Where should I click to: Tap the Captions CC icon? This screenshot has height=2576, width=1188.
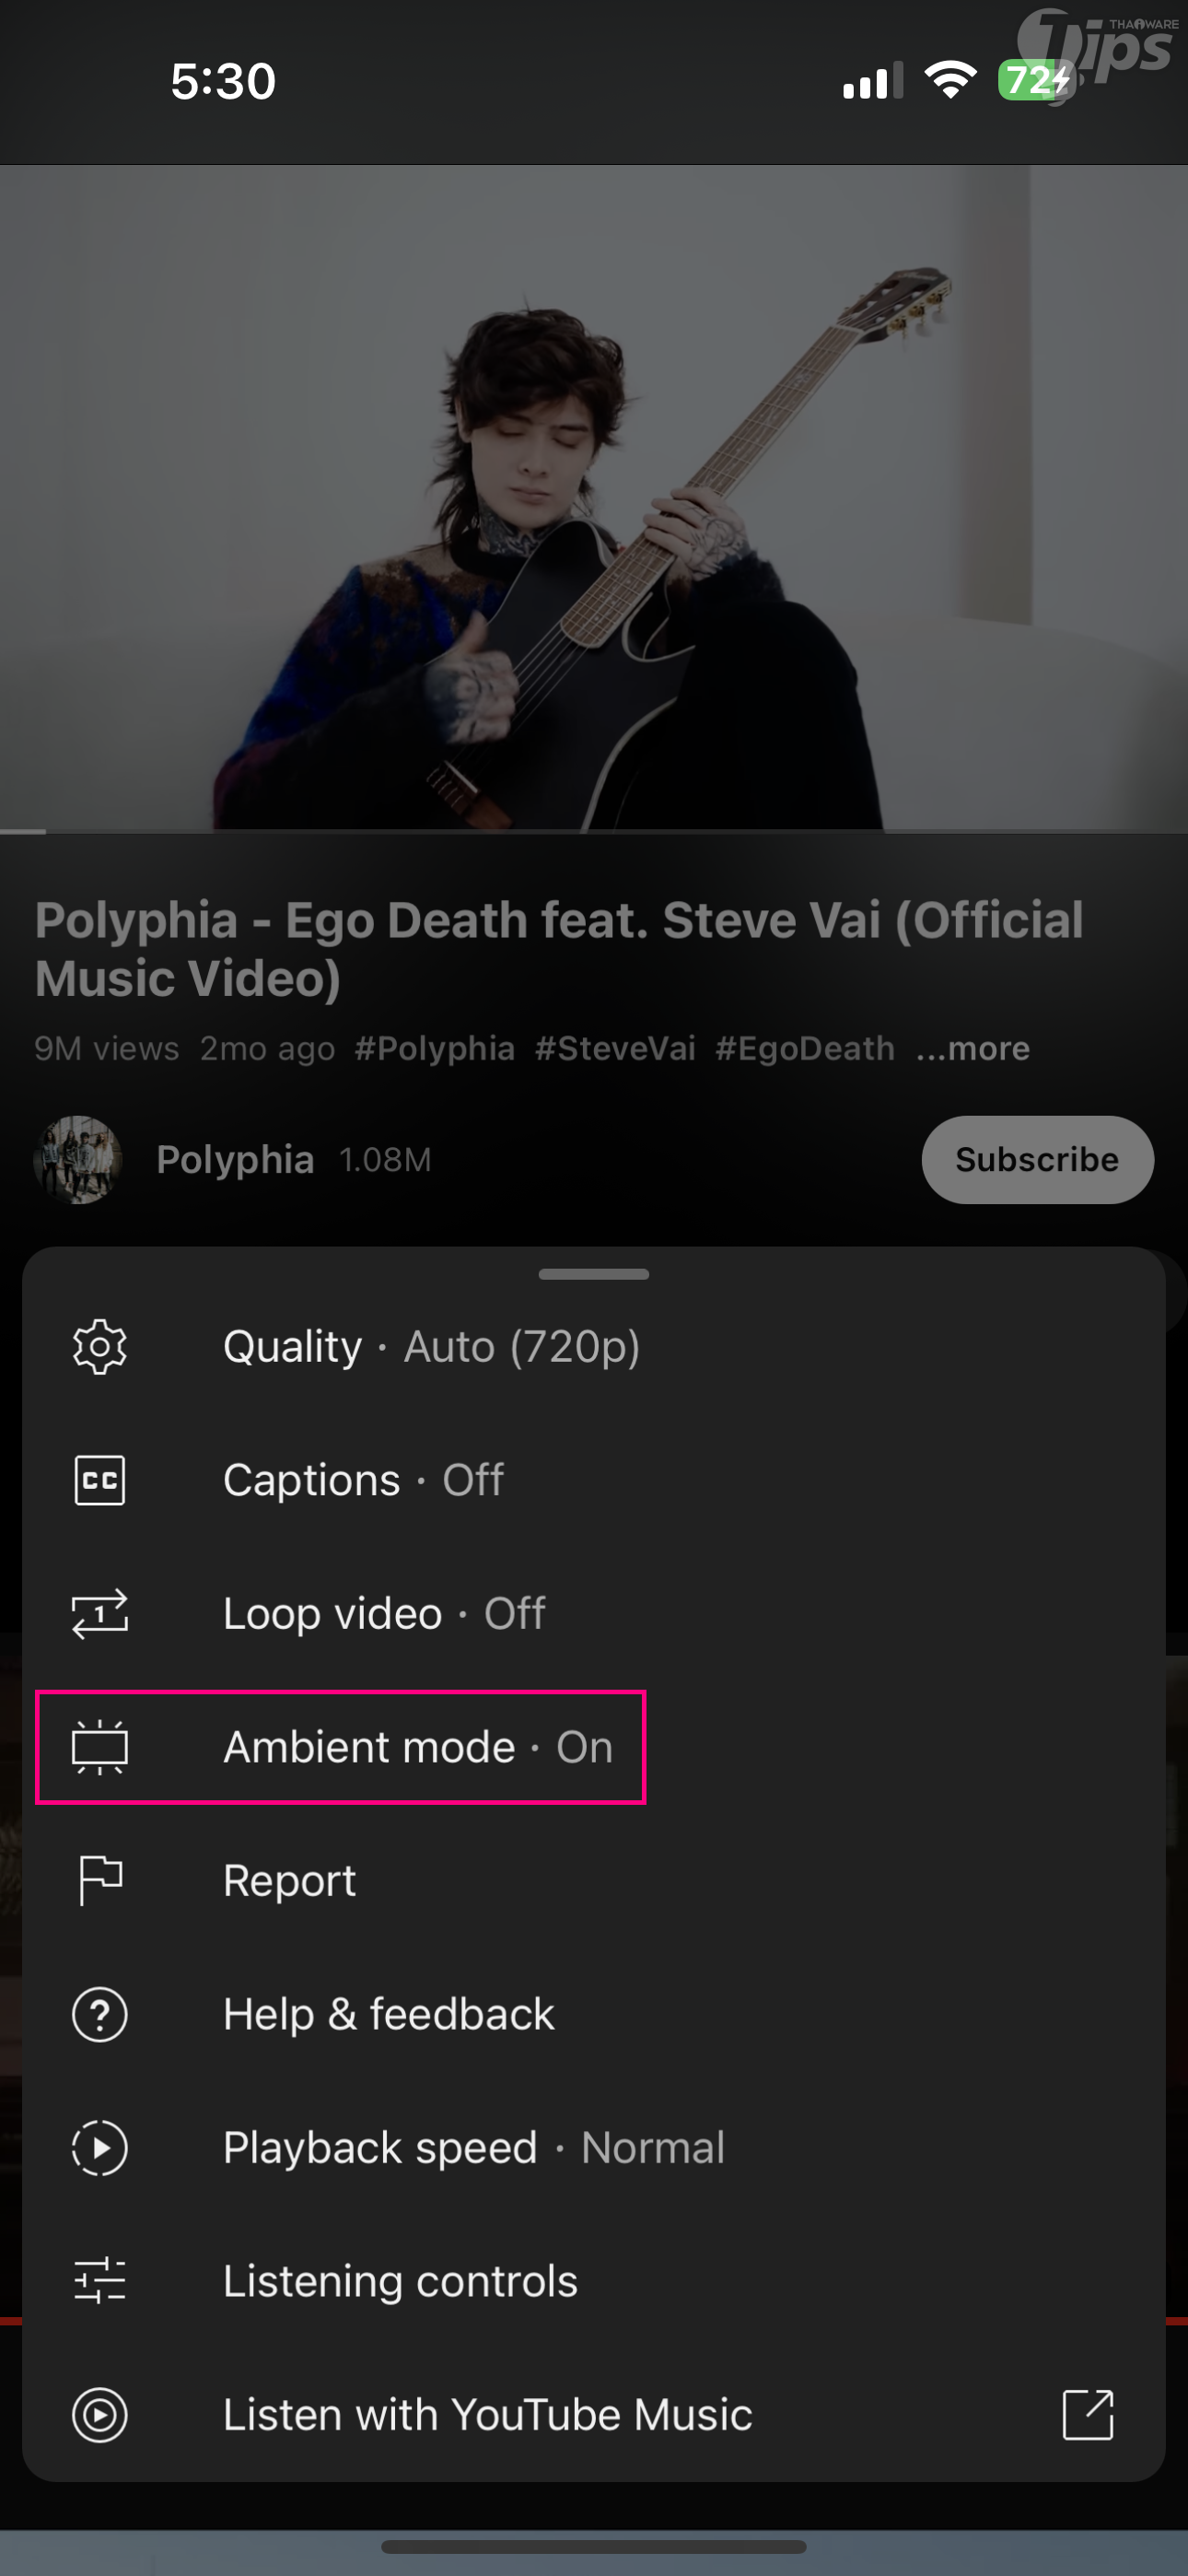(100, 1480)
